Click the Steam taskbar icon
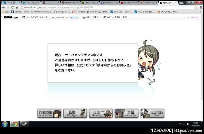Image resolution: width=204 pixels, height=134 pixels. click(x=24, y=124)
